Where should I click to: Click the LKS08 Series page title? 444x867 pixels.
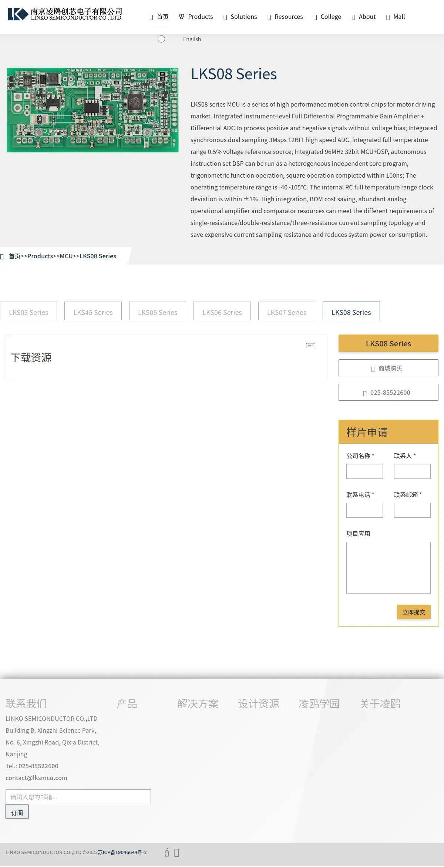pyautogui.click(x=234, y=74)
